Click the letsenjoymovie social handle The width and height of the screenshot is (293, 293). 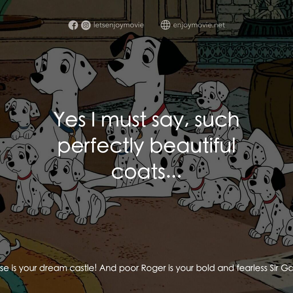(118, 25)
